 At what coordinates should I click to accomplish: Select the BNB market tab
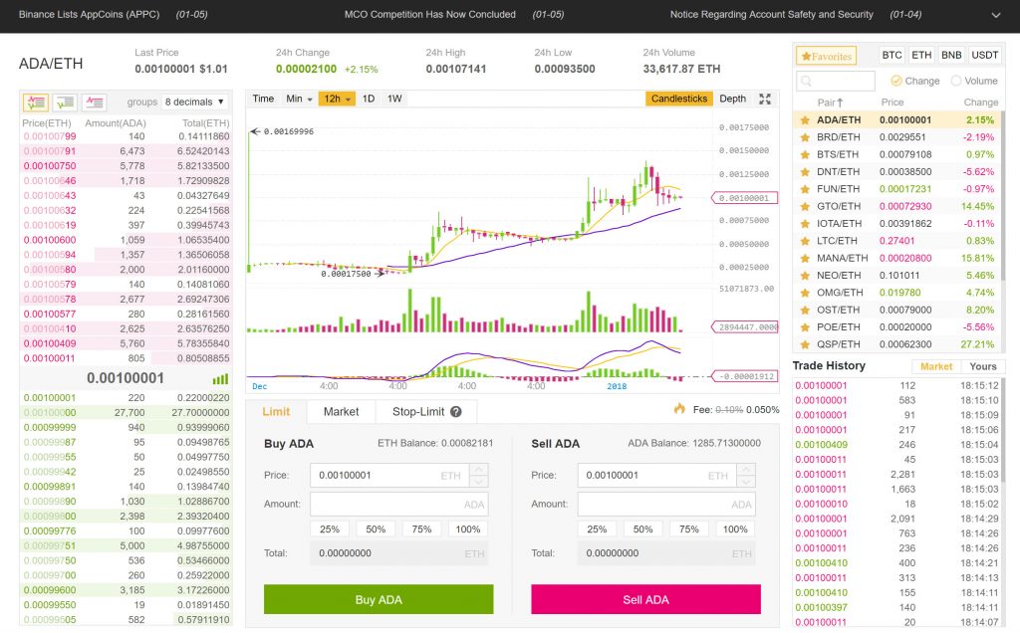951,56
